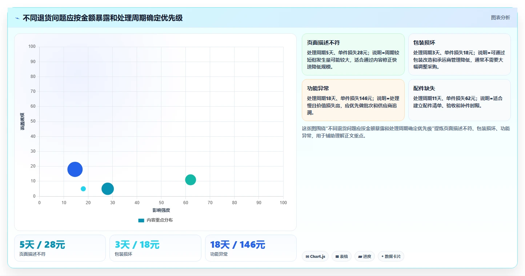Screen dimensions: 525x276
Task: Toggle the 内容重点分布 legend item
Action: (x=156, y=220)
